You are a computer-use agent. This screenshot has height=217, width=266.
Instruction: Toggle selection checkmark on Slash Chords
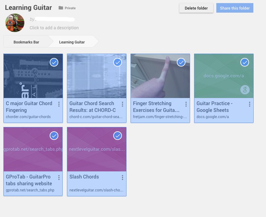tap(118, 136)
